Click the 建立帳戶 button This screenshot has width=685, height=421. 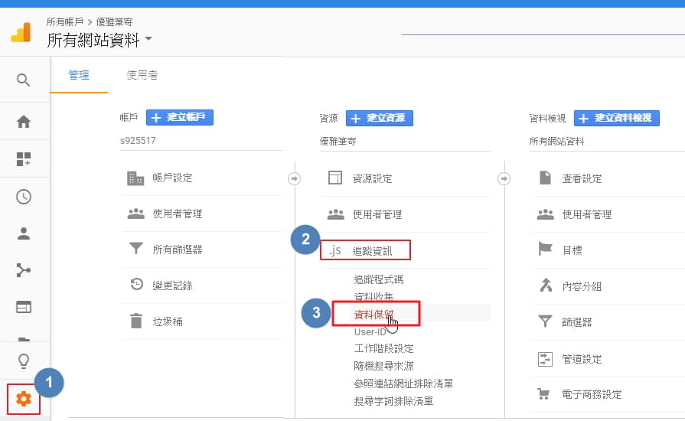180,117
